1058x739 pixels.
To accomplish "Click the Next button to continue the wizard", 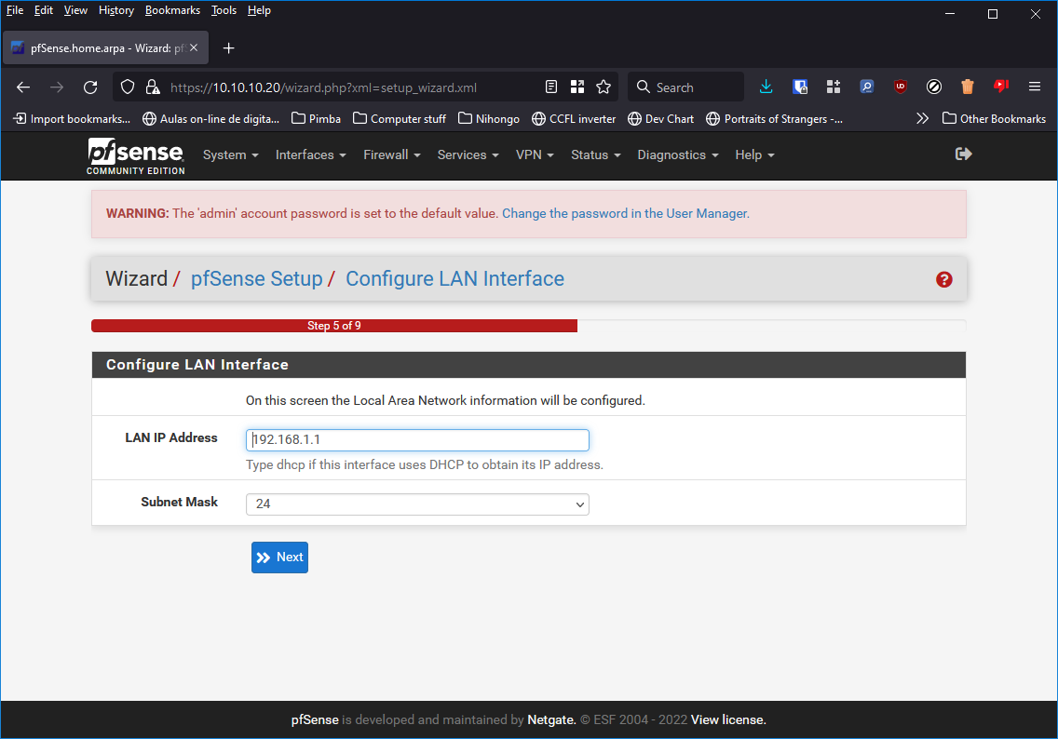I will point(279,557).
